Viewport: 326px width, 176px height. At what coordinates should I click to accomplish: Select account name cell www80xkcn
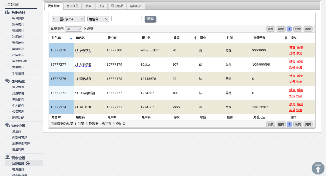click(x=150, y=50)
